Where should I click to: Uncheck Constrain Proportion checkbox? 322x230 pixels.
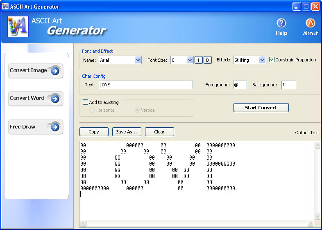(272, 60)
